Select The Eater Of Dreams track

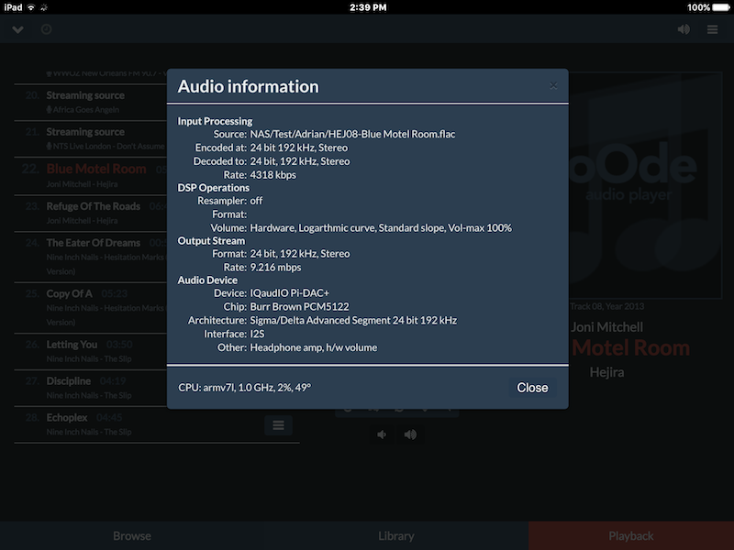[x=91, y=257]
